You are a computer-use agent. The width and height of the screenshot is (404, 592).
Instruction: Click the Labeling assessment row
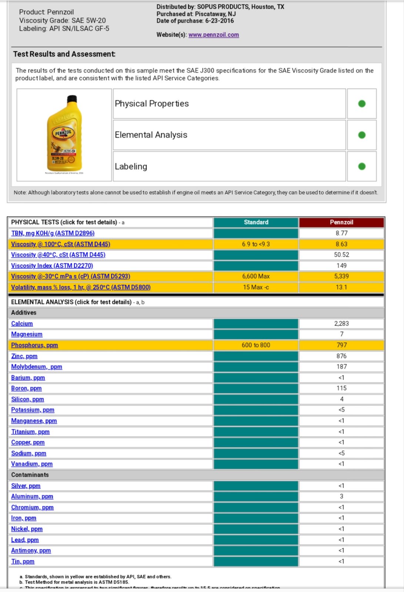tap(229, 166)
